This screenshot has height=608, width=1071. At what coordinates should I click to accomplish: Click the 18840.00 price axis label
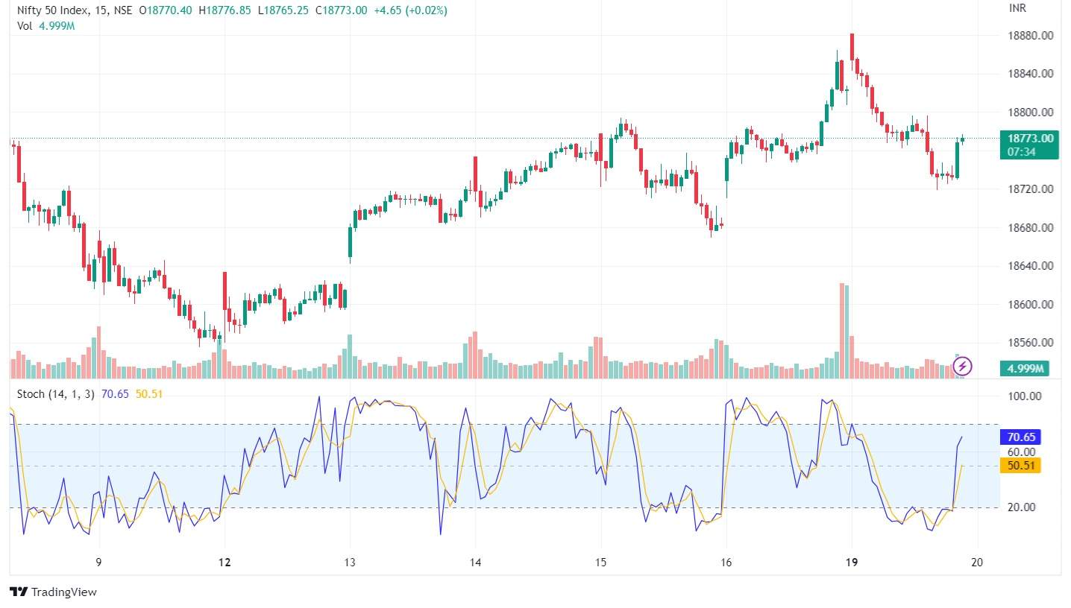pyautogui.click(x=1030, y=74)
